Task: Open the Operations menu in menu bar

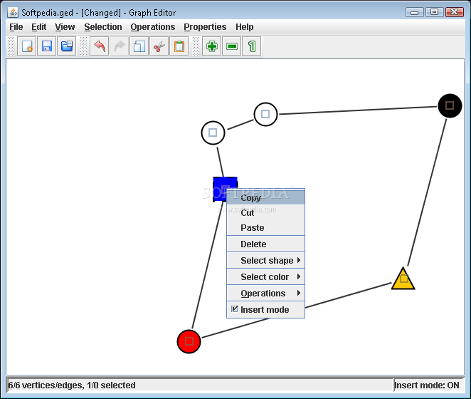Action: [x=152, y=27]
